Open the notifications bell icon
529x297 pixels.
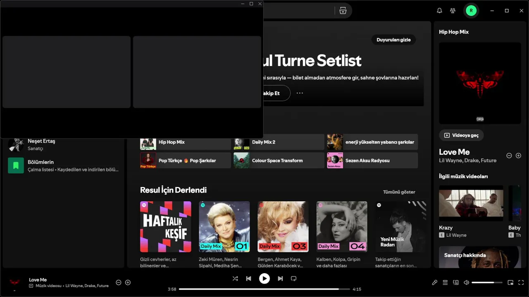point(439,11)
